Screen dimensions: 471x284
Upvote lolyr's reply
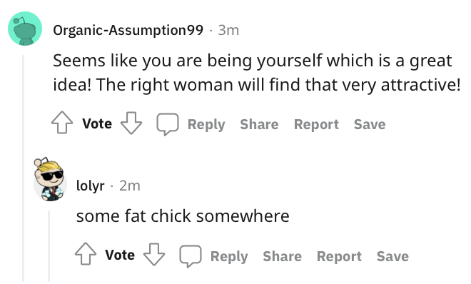86,254
